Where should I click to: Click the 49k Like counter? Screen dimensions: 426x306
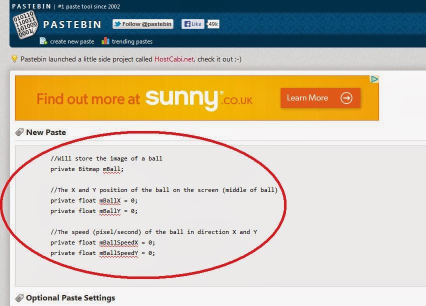click(x=214, y=23)
